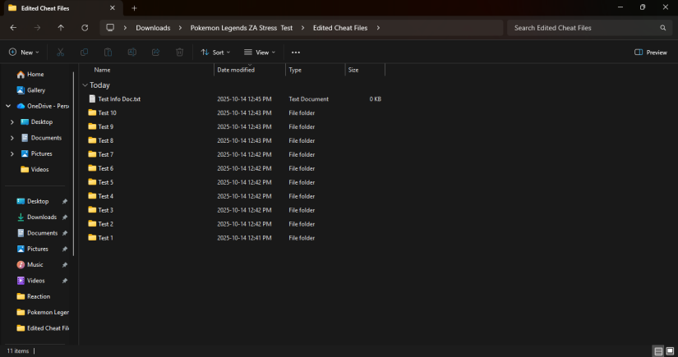
Task: Collapse the OneDrive tree node
Action: tap(8, 106)
